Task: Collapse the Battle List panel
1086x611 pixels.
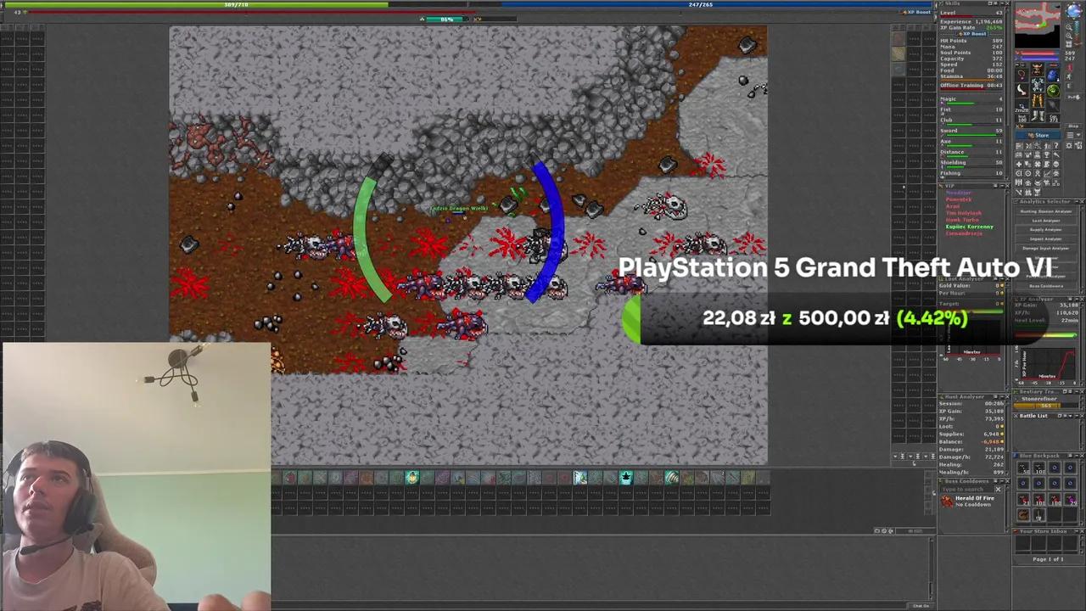Action: tap(1077, 416)
